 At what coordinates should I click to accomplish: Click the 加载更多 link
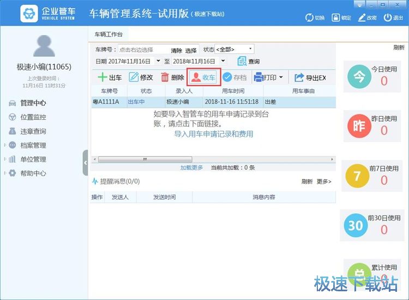point(191,167)
